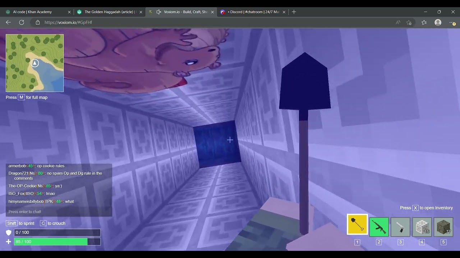
Task: Click the site lock icon in address bar
Action: (38, 22)
